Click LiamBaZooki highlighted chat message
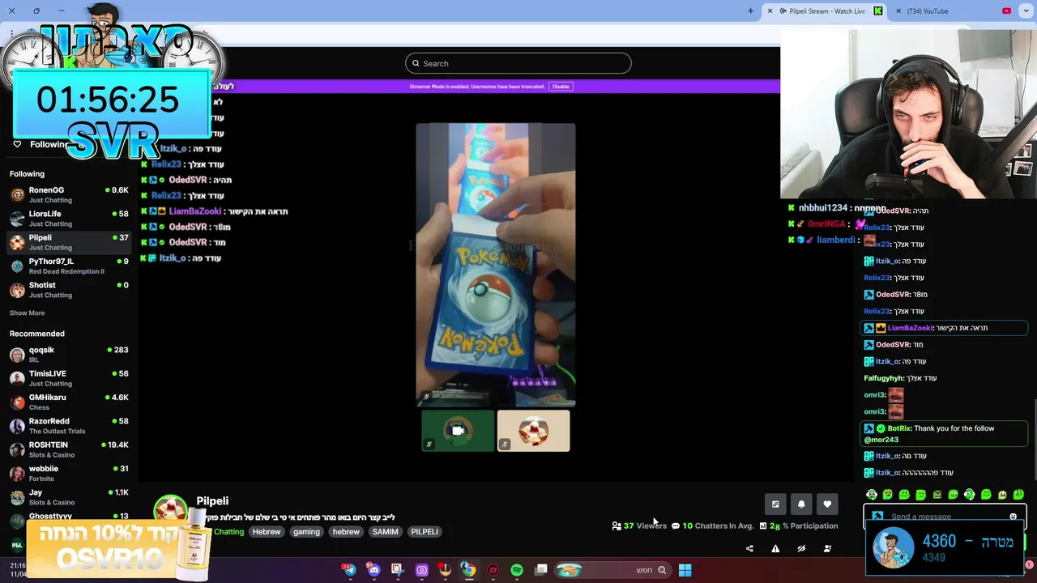Image resolution: width=1037 pixels, height=583 pixels. [944, 328]
